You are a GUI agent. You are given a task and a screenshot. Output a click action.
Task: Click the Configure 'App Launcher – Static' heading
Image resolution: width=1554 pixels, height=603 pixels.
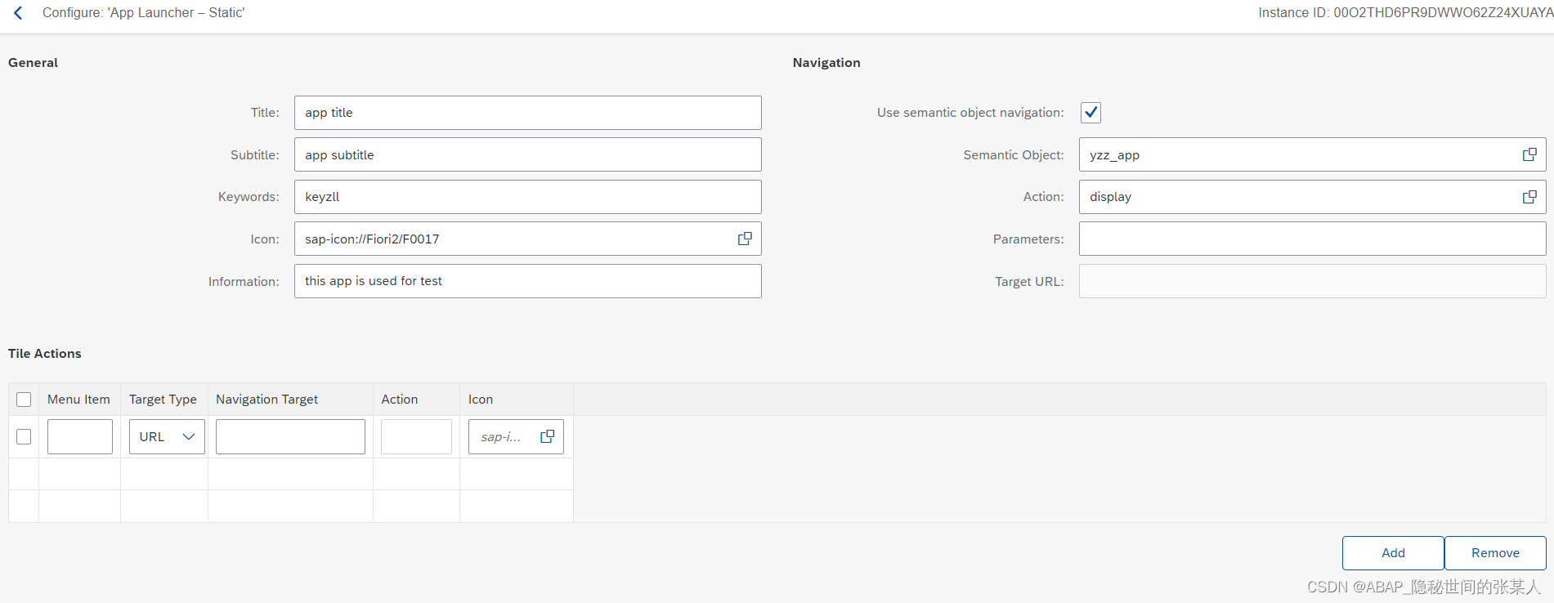pyautogui.click(x=143, y=13)
